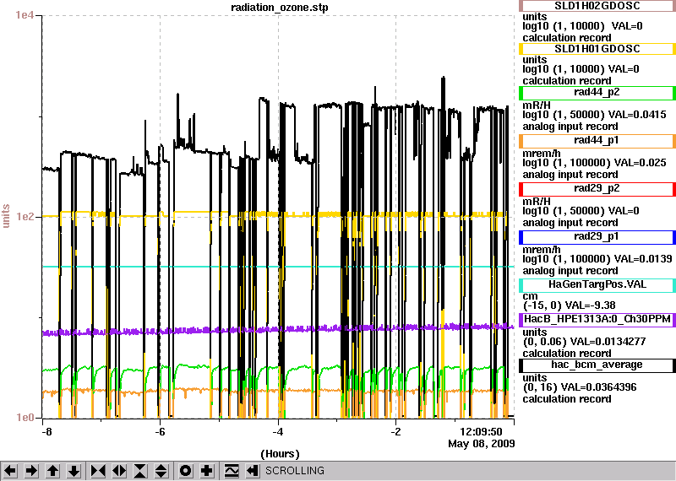Image resolution: width=676 pixels, height=481 pixels.
Task: Click the waveform graph-mode toolbar button
Action: 231,471
